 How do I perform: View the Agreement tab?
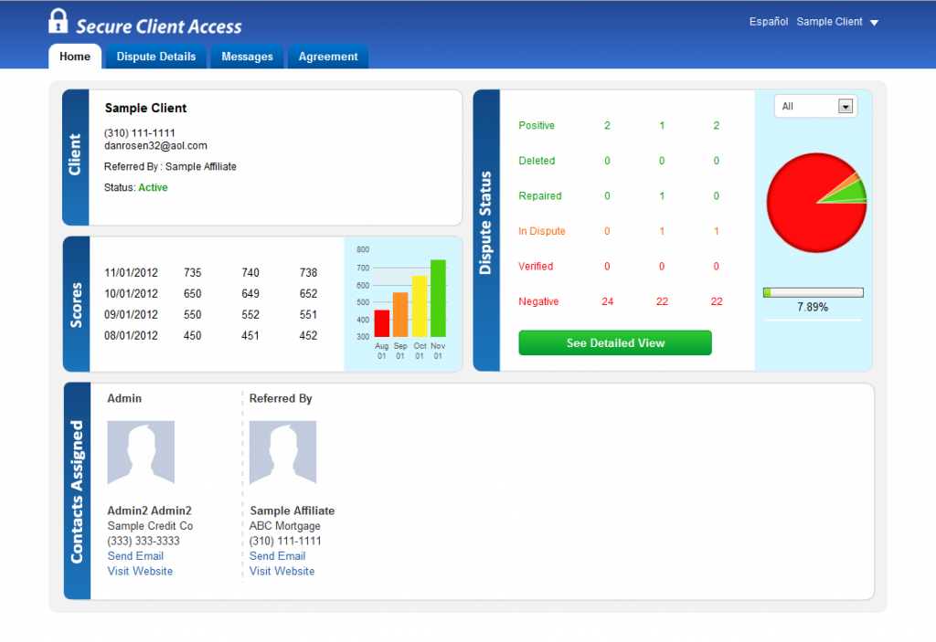coord(327,56)
